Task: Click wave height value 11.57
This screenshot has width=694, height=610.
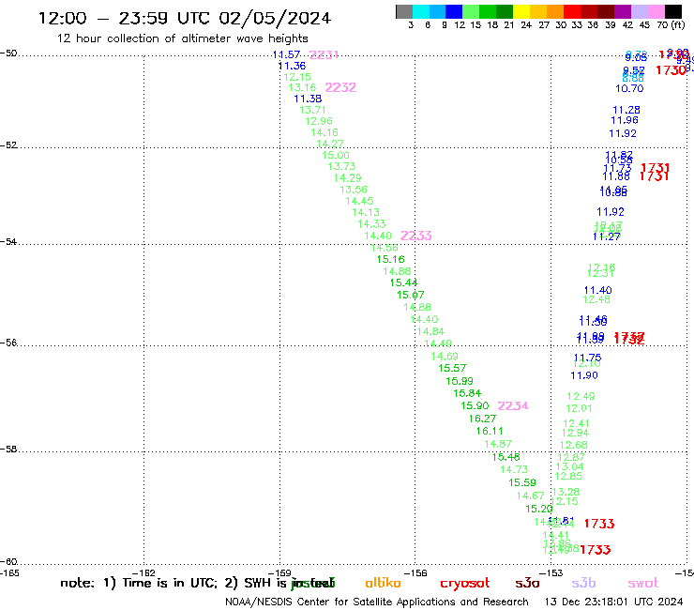Action: (x=286, y=54)
